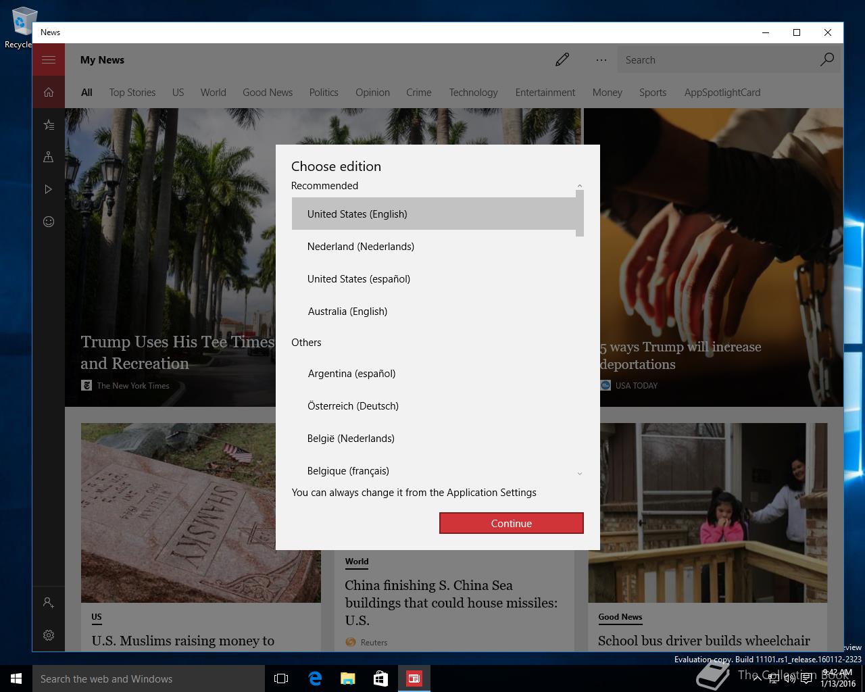Viewport: 865px width, 692px height.
Task: Open the account sign-in icon
Action: click(49, 602)
